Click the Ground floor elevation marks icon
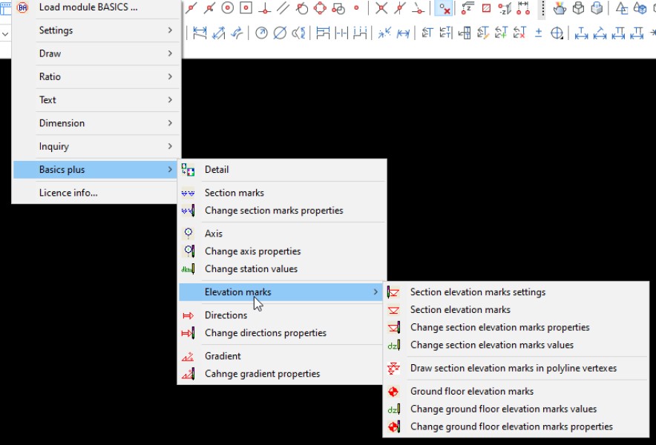The height and width of the screenshot is (445, 656). click(393, 392)
